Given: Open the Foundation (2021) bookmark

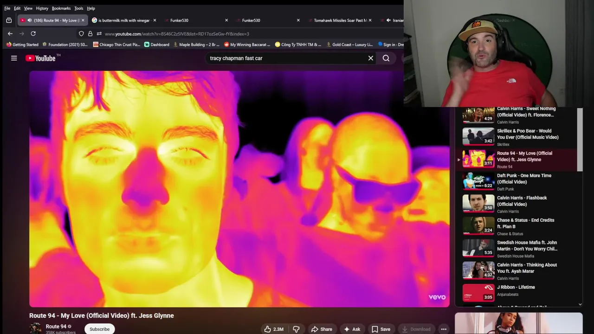Looking at the screenshot, I should tap(65, 45).
